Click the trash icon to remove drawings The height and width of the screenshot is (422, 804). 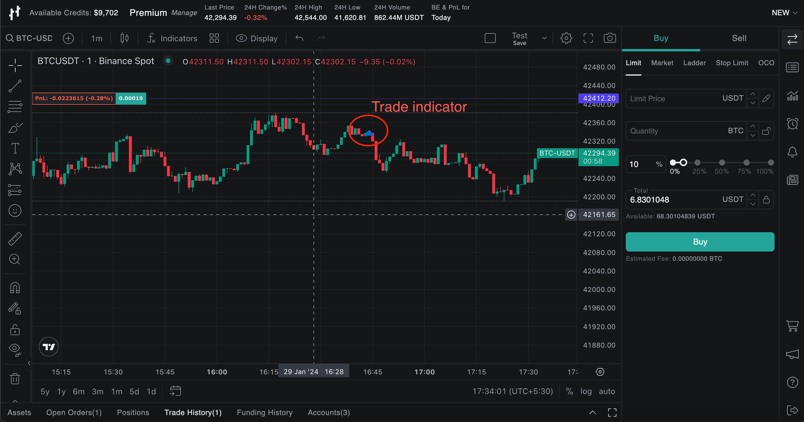(x=15, y=379)
